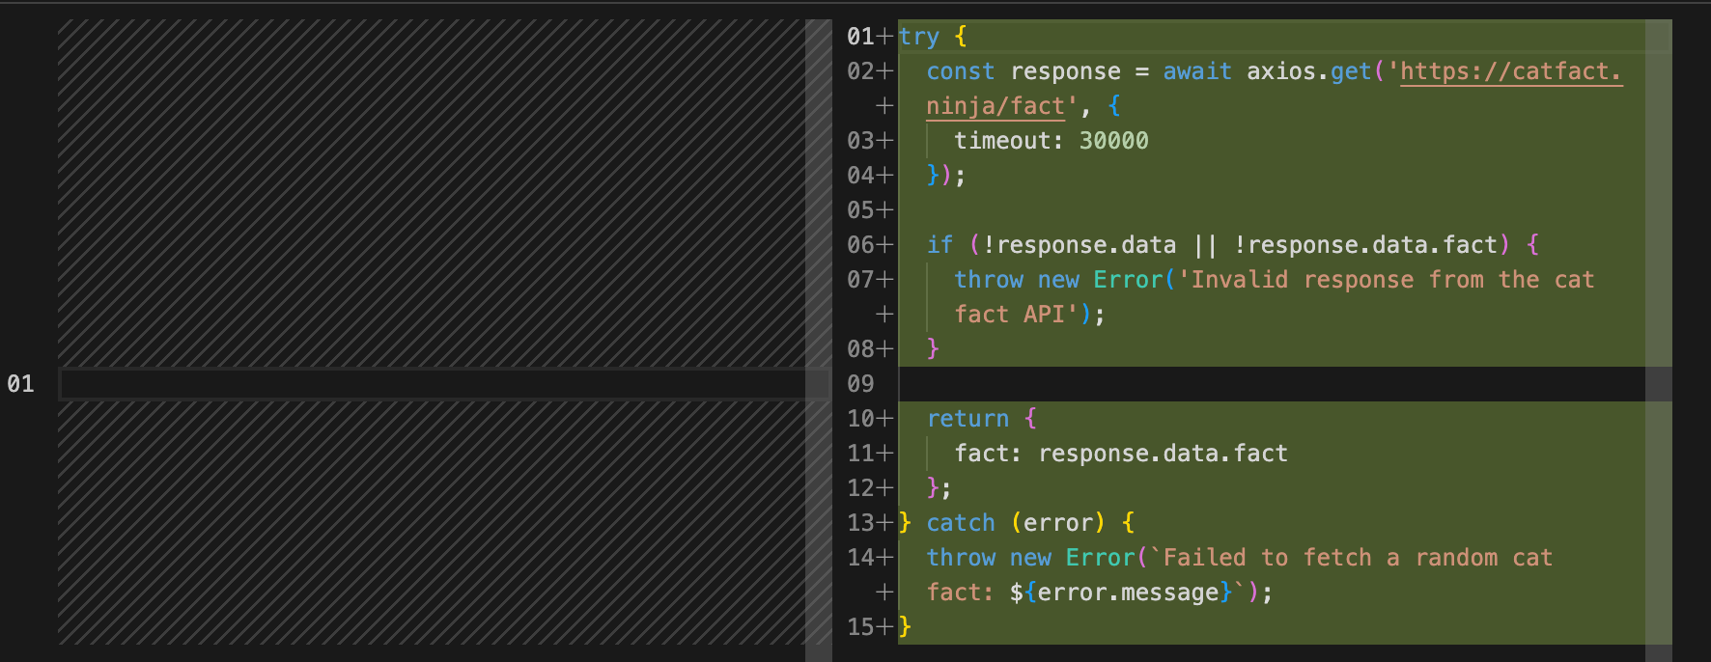The width and height of the screenshot is (1711, 662).
Task: Click line number 01 in left pane gutter
Action: (20, 384)
